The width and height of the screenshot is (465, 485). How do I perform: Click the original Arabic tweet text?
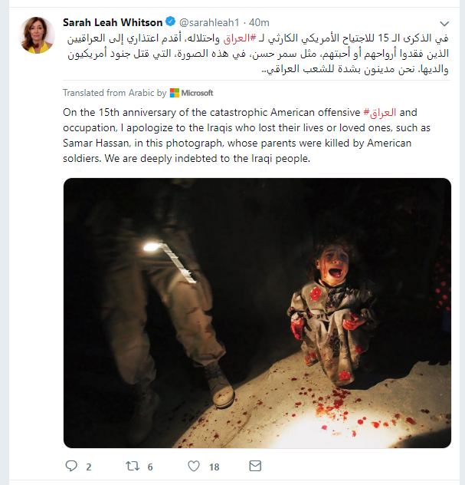[257, 54]
